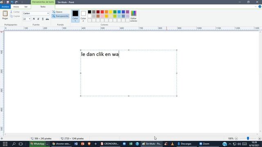Image resolution: width=262 pixels, height=147 pixels.
Task: Switch to the Texto tab
Action: tap(43, 7)
